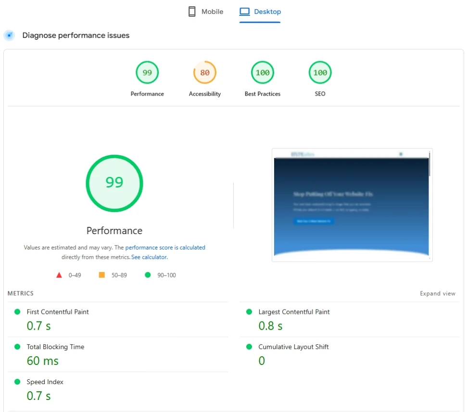The image size is (467, 412).
Task: Open the performance score is calculated link
Action: [165, 247]
